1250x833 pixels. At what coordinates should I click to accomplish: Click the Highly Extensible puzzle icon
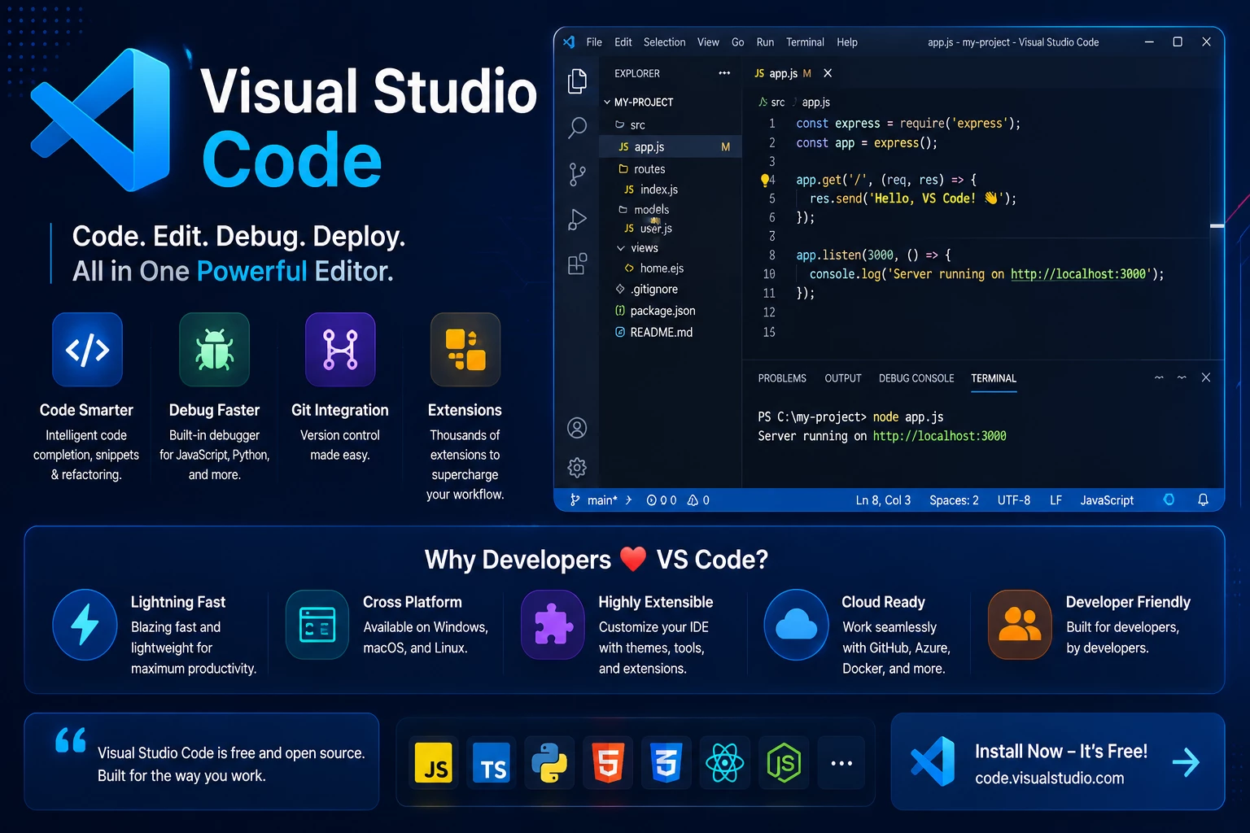point(553,625)
